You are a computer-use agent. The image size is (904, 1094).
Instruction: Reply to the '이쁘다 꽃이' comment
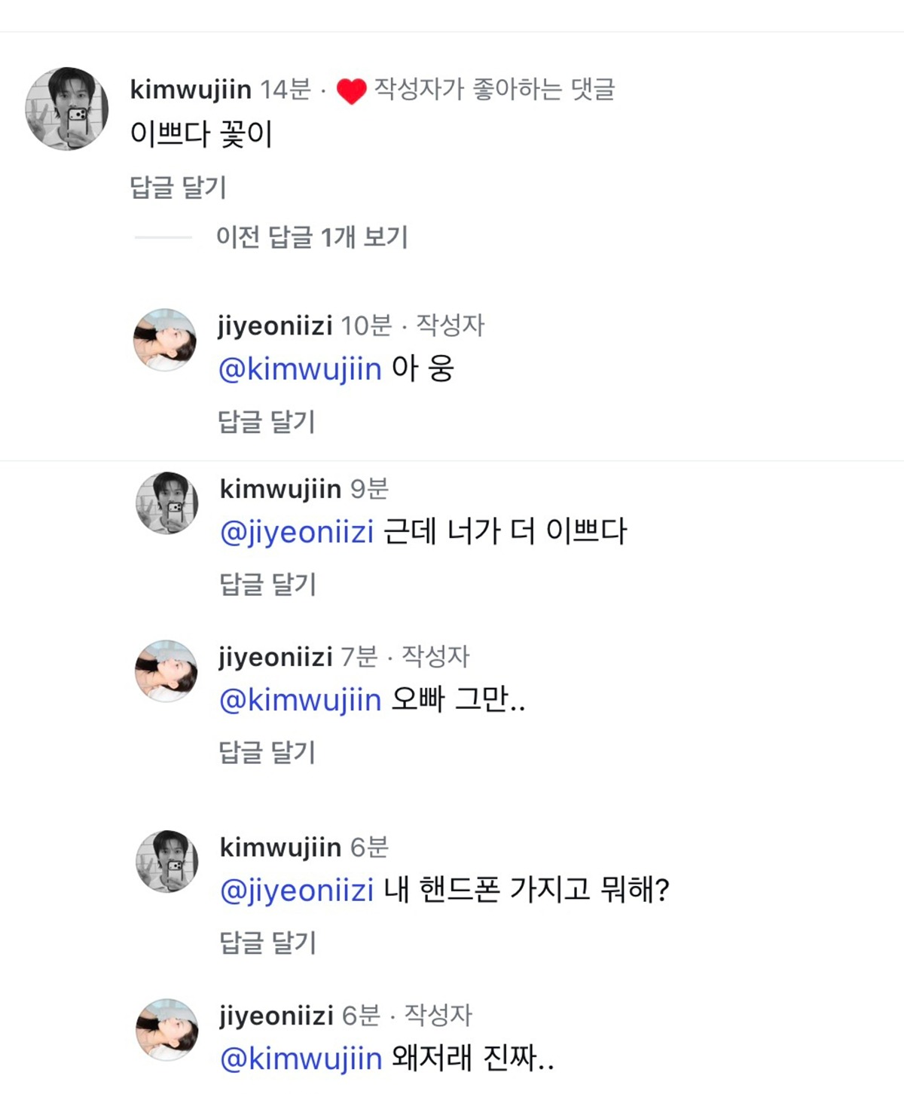pos(178,187)
